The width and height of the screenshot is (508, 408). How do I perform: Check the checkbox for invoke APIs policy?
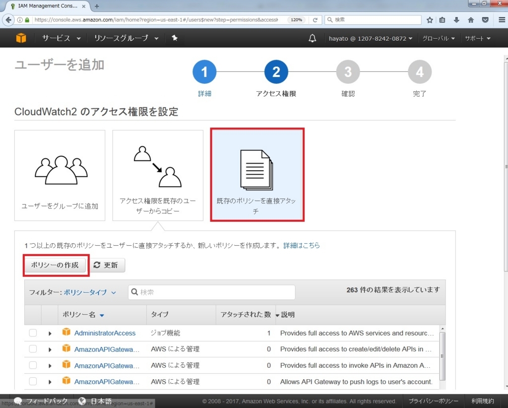(x=33, y=365)
